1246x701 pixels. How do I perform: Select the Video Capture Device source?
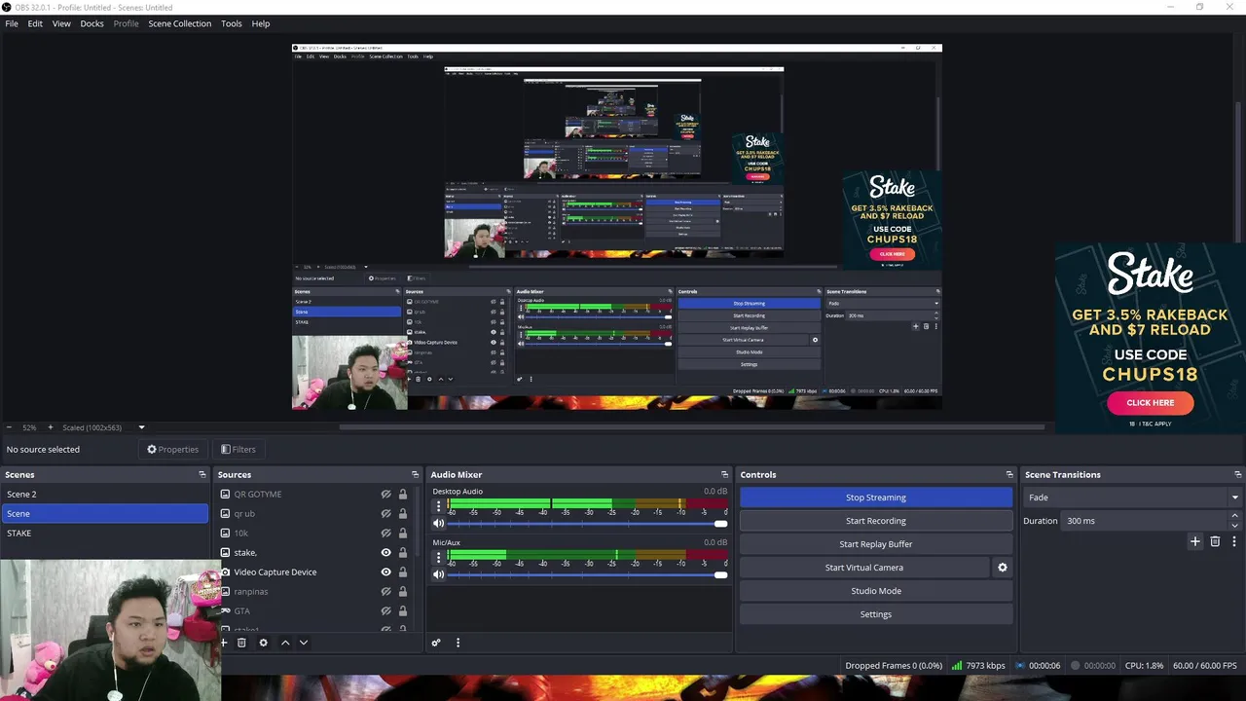pyautogui.click(x=313, y=572)
